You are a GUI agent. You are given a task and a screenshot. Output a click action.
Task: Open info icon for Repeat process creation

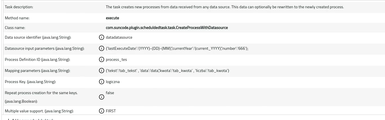pyautogui.click(x=101, y=97)
